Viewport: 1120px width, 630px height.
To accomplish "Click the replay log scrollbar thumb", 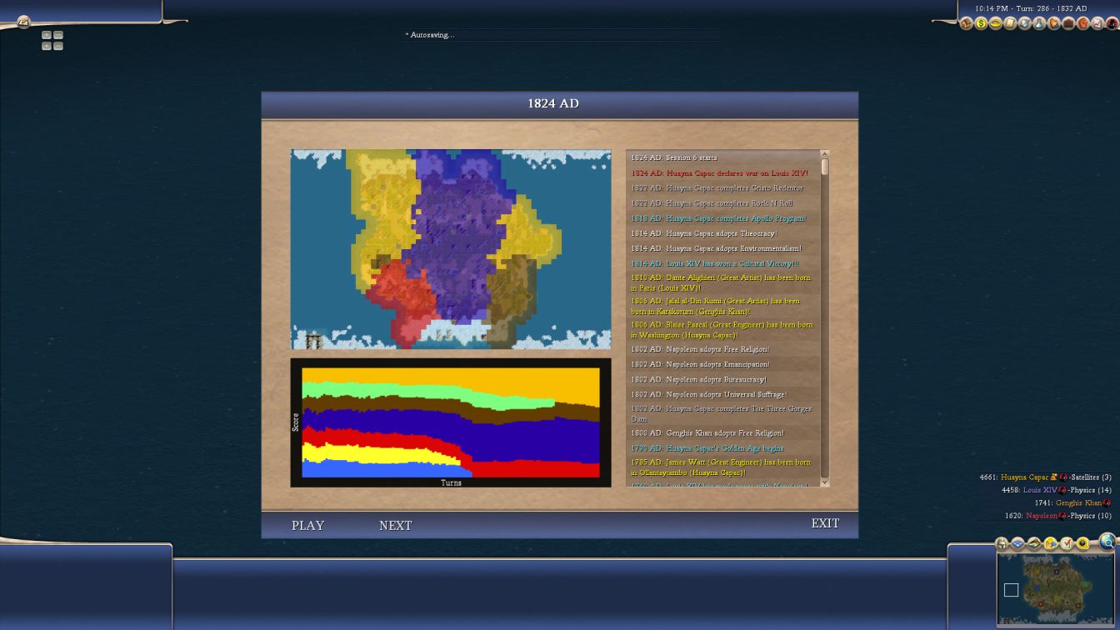I will coord(824,167).
